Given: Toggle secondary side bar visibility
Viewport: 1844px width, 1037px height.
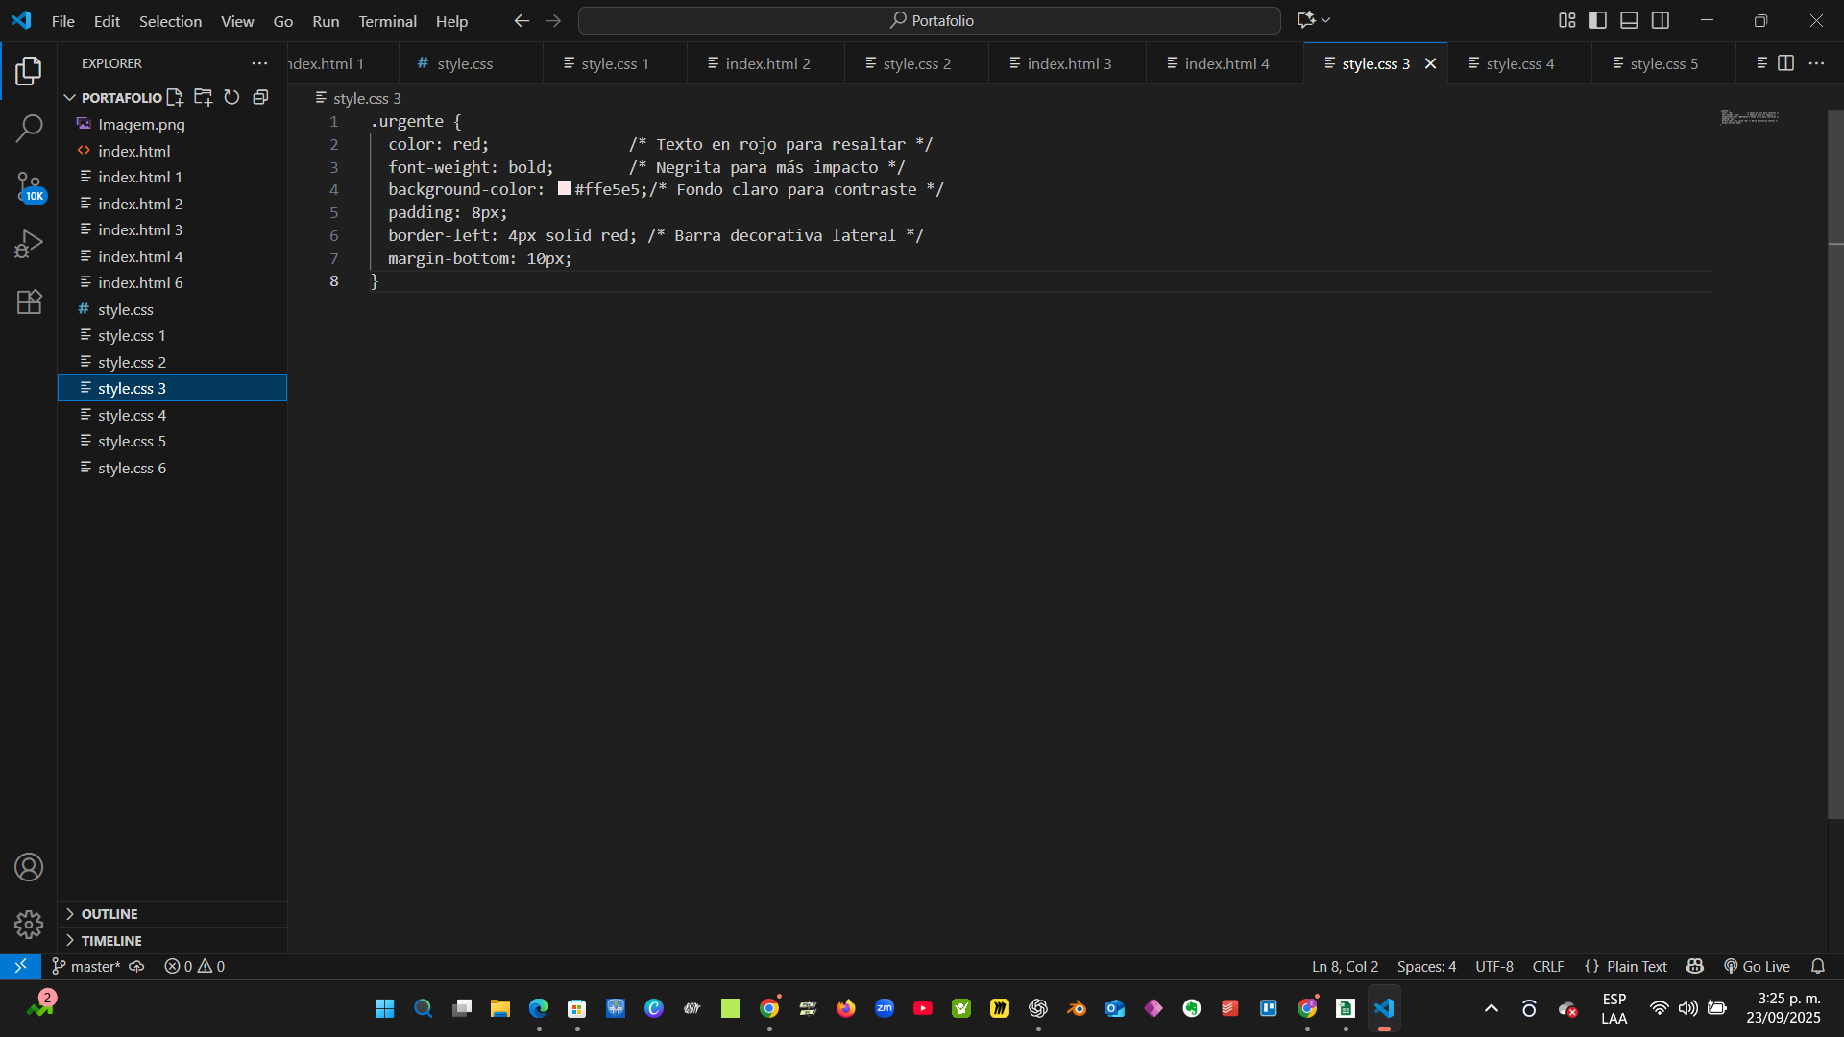Looking at the screenshot, I should coord(1661,20).
